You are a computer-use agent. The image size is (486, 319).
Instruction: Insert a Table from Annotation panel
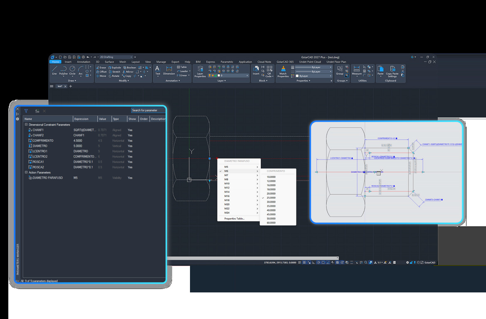(x=182, y=67)
